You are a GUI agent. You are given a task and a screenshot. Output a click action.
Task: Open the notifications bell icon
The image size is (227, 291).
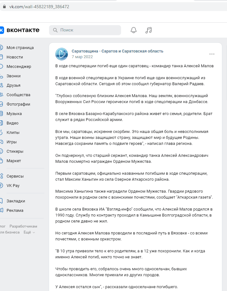tap(133, 30)
